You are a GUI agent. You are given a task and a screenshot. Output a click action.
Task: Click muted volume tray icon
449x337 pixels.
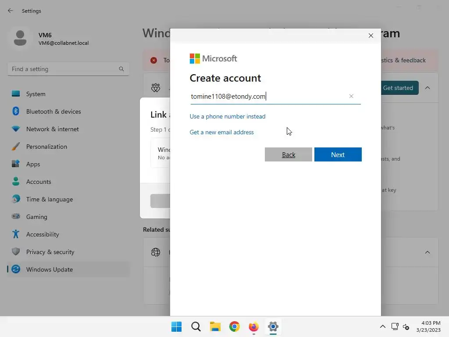pyautogui.click(x=406, y=326)
